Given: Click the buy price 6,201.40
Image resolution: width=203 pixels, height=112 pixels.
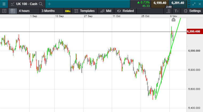Looking at the screenshot, I should click(x=178, y=3).
